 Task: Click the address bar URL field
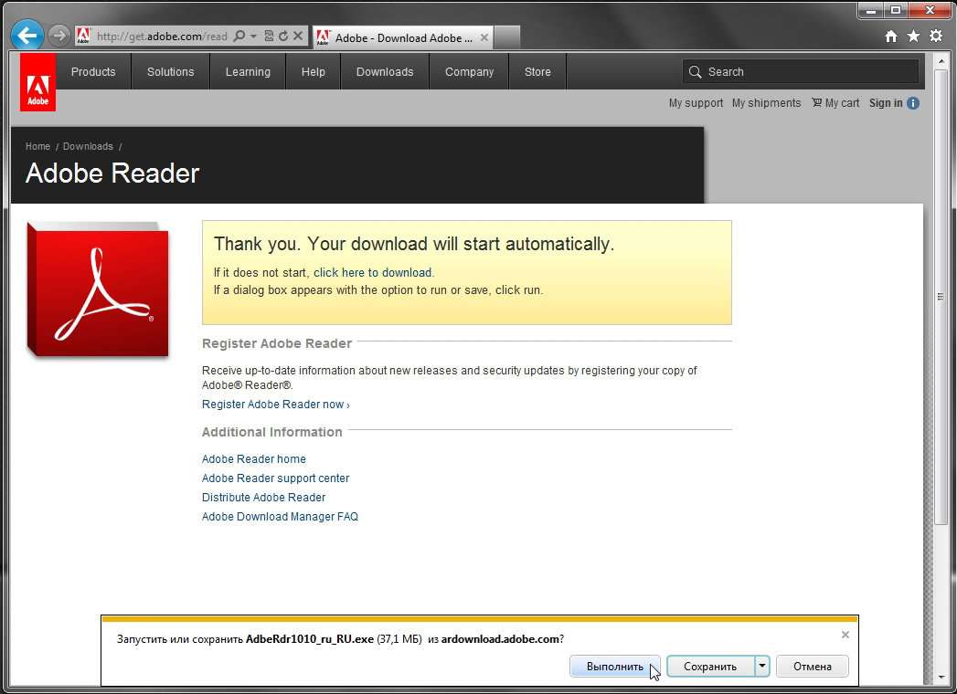(161, 36)
